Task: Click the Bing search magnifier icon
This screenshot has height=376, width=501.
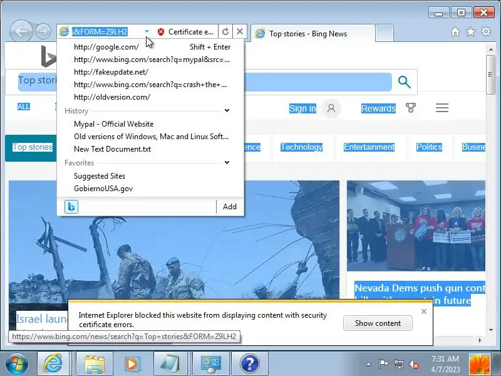Action: tap(404, 82)
